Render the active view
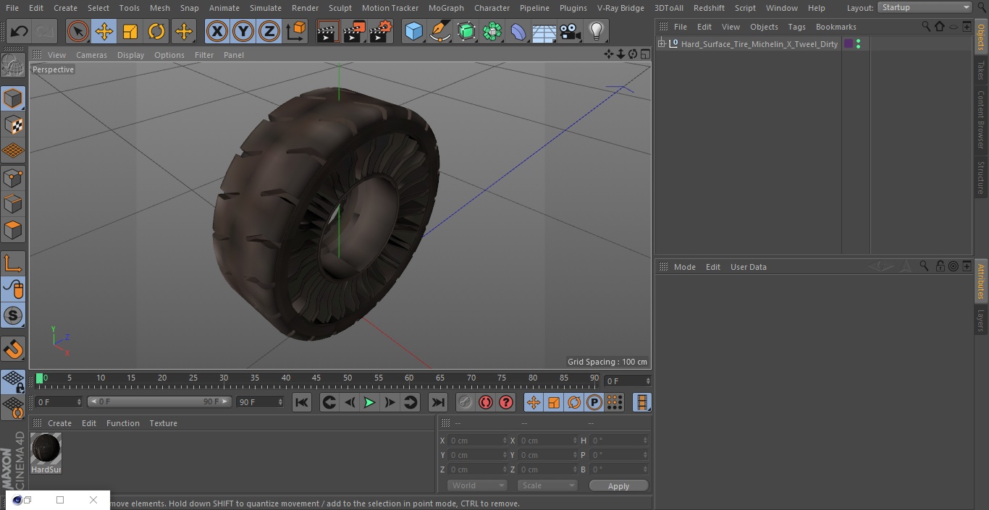Viewport: 989px width, 510px height. pyautogui.click(x=328, y=31)
